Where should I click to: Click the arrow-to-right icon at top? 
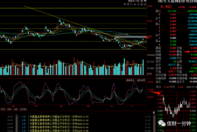coord(145,1)
